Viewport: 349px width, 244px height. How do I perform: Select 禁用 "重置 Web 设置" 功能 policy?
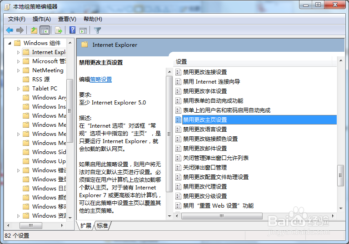point(218,206)
